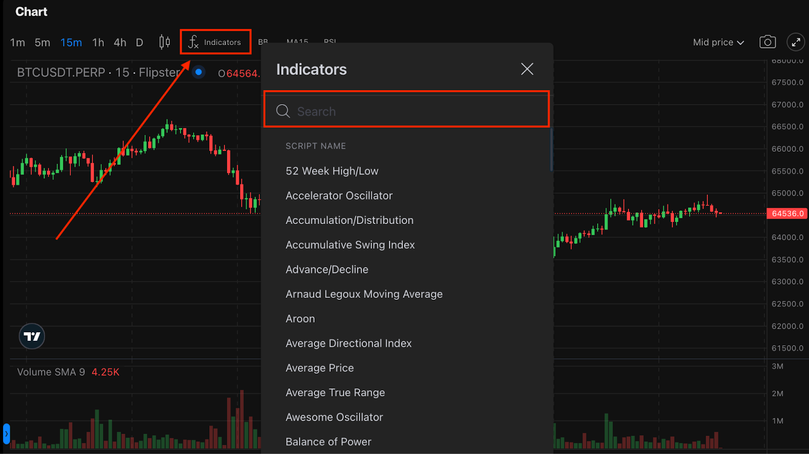Add the Average Price indicator

[320, 368]
